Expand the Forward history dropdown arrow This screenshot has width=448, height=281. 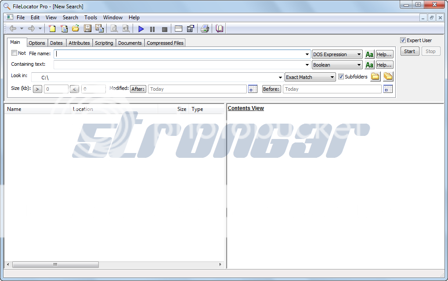click(40, 28)
